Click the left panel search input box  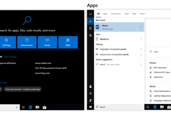(x=10, y=107)
